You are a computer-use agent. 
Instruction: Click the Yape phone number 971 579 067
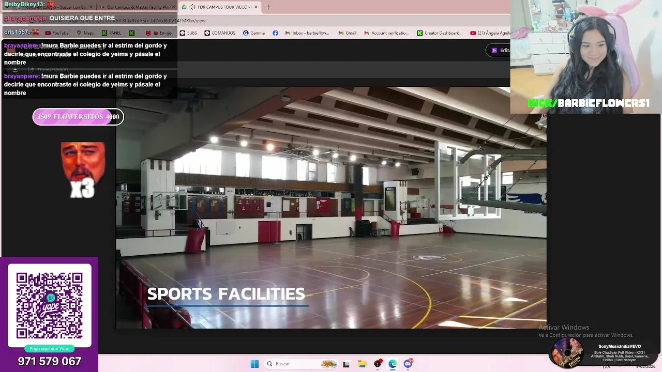pos(50,361)
